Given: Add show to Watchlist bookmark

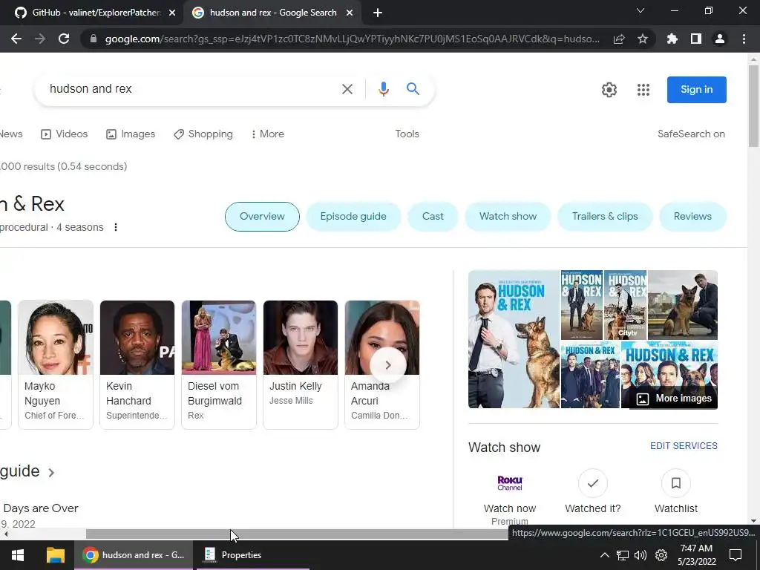Looking at the screenshot, I should (675, 483).
